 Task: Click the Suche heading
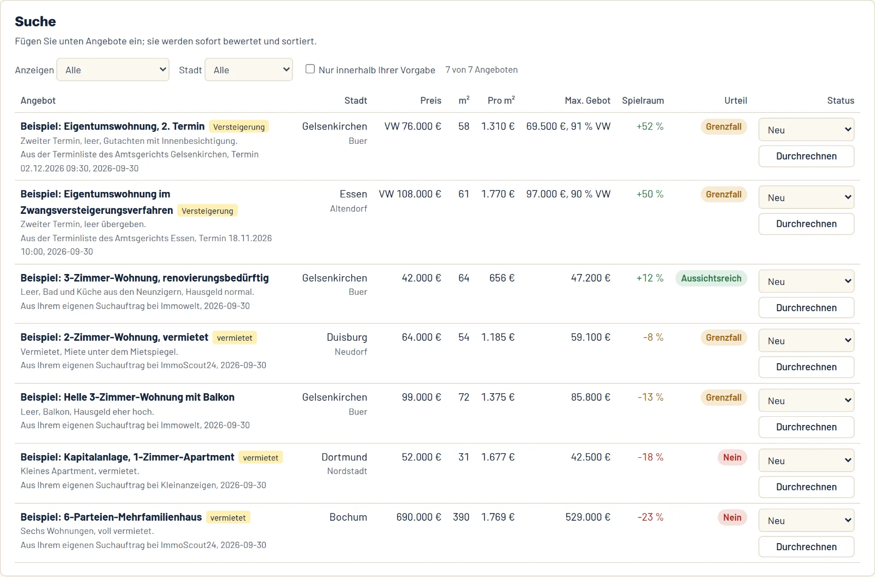(x=36, y=21)
